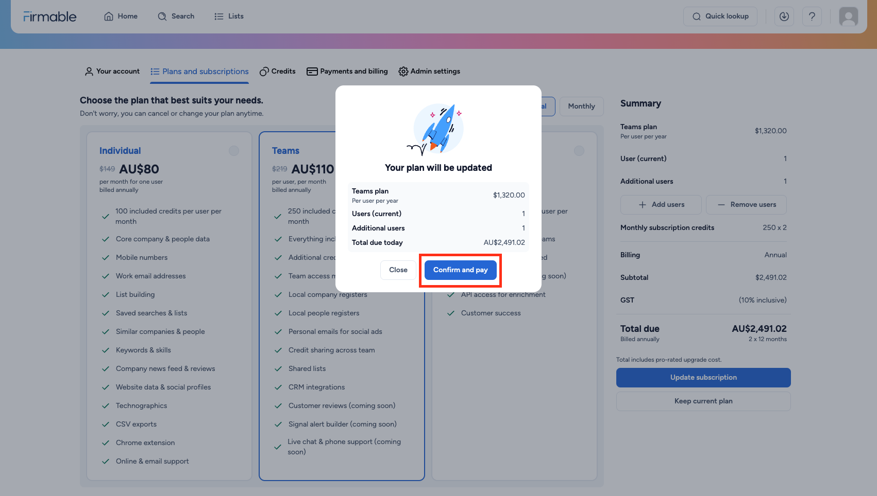Select the Individual plan radio button

coord(234,151)
